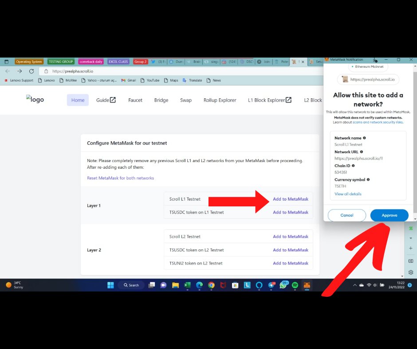
Task: Open MetaMask fox icon on taskbar
Action: (x=307, y=285)
